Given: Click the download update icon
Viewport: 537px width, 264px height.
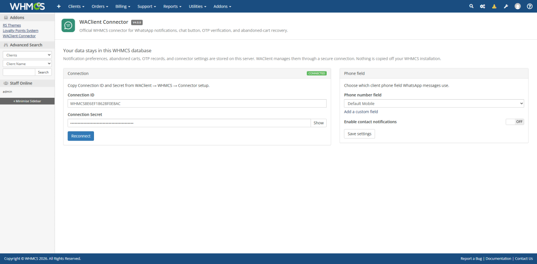Looking at the screenshot, I should point(494,6).
